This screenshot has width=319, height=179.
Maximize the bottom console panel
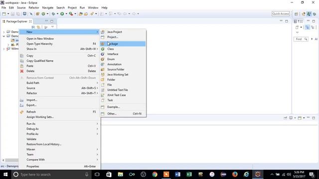[314, 118]
